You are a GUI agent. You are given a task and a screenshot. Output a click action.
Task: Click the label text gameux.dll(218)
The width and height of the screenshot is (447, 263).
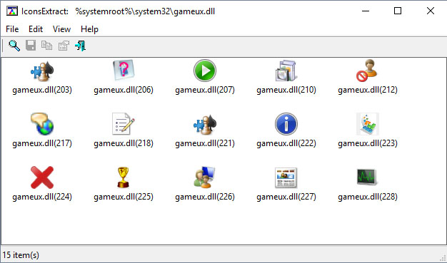(x=124, y=143)
